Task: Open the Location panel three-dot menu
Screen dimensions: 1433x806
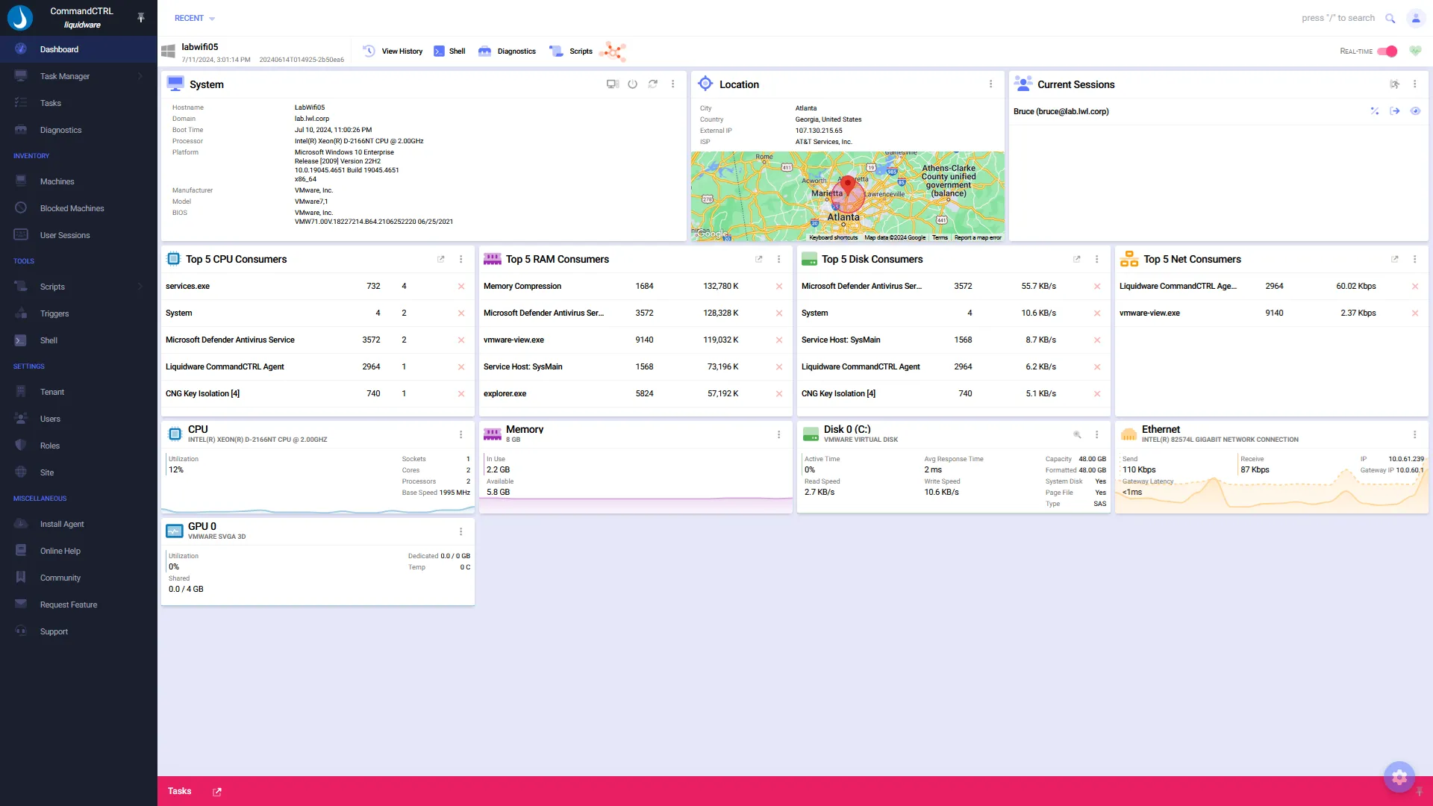Action: pyautogui.click(x=991, y=84)
